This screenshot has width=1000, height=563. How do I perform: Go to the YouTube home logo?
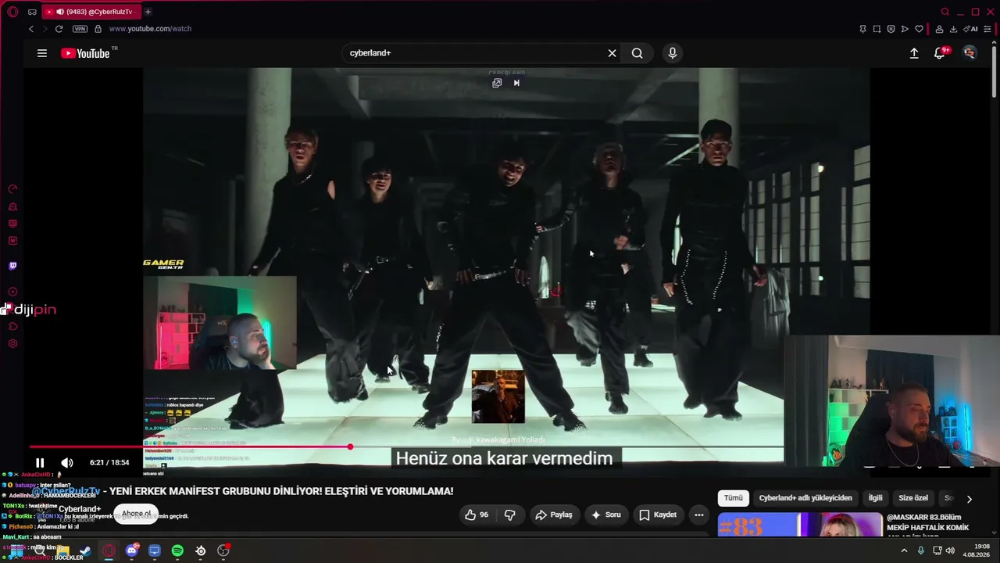85,53
